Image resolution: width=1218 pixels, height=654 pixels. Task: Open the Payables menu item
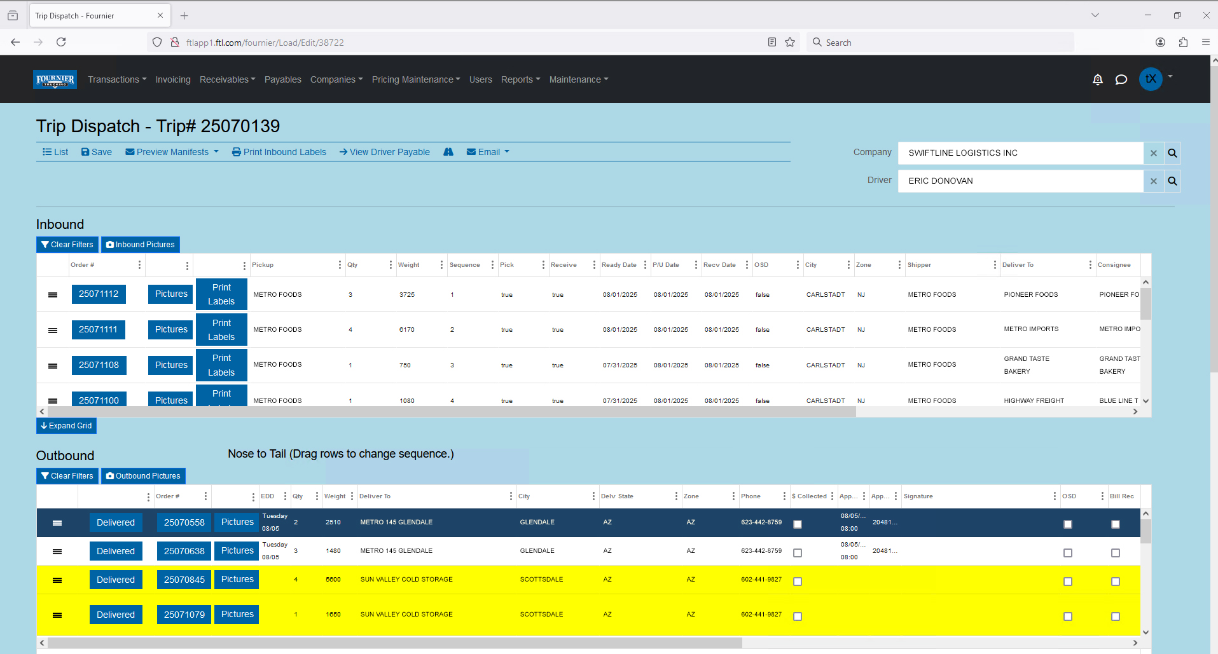[282, 79]
